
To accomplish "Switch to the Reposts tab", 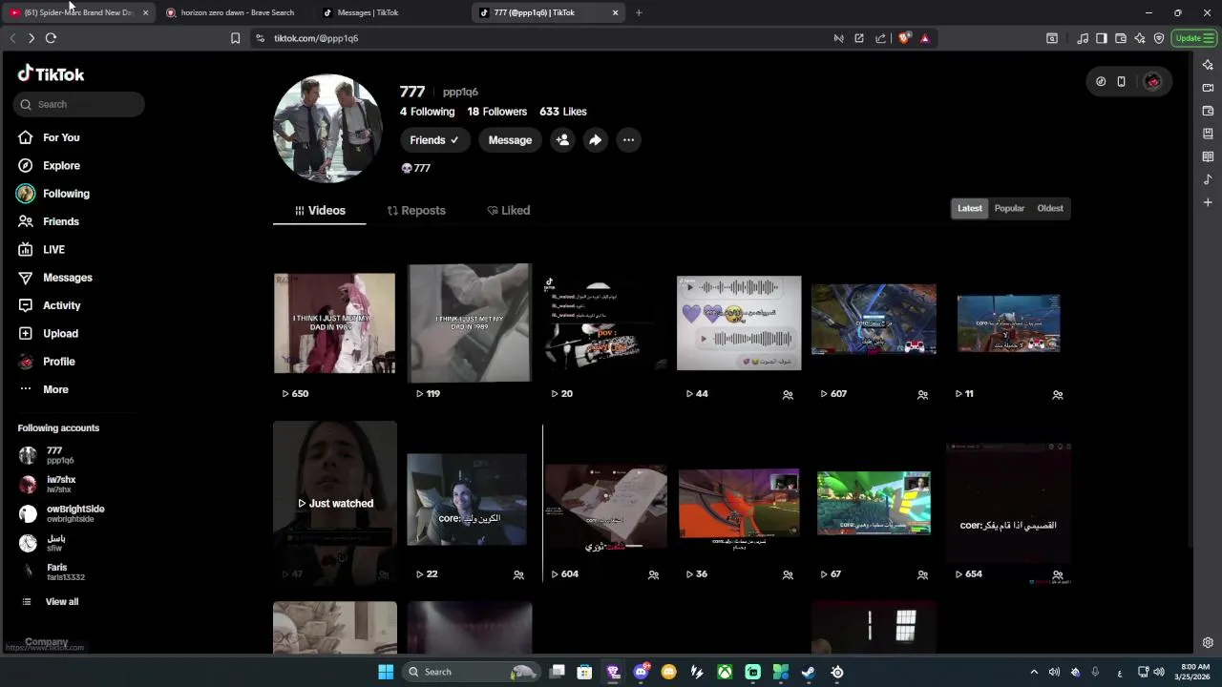I will point(416,210).
